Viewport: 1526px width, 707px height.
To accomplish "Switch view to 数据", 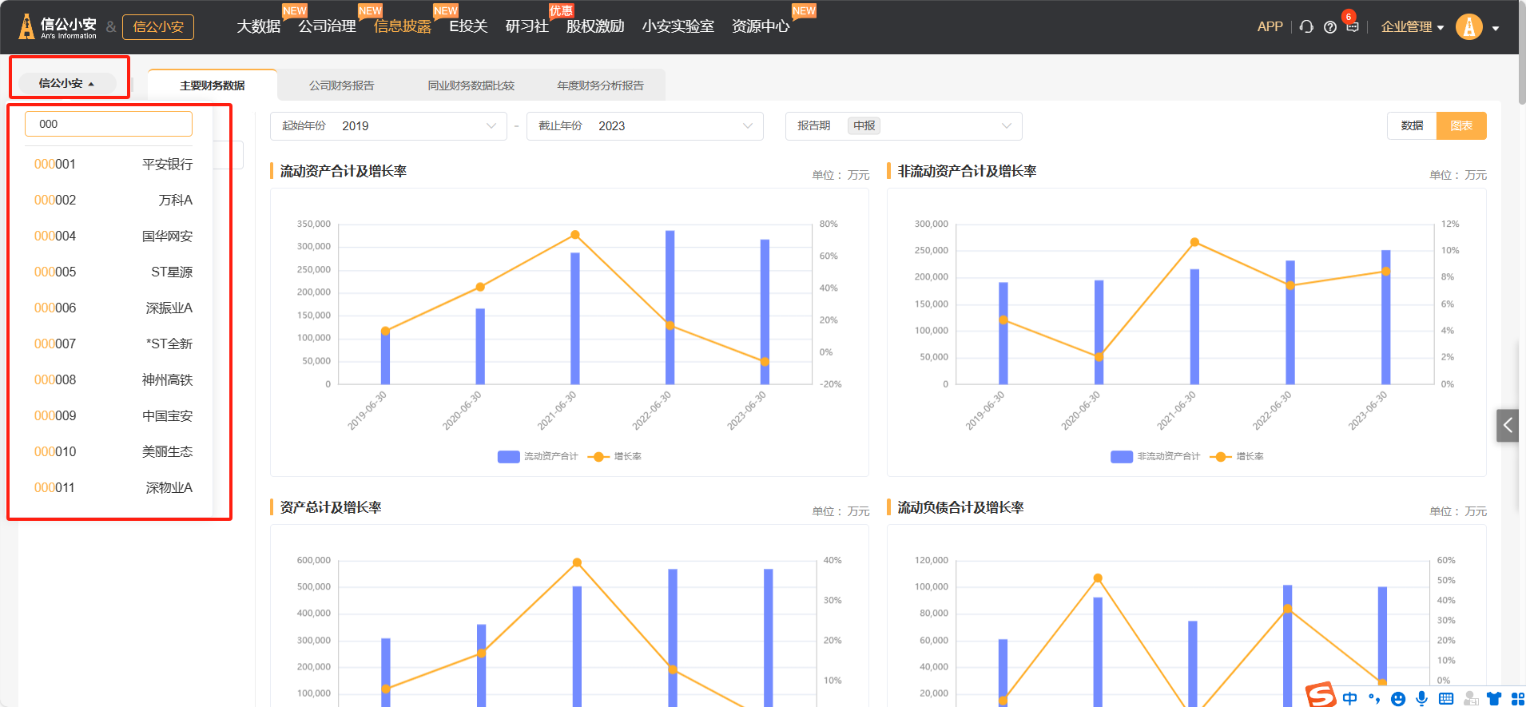I will click(x=1412, y=125).
